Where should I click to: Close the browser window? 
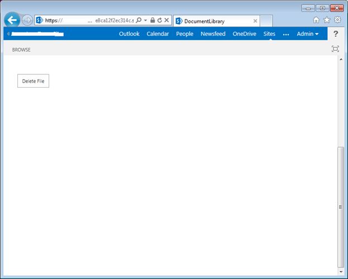337,8
